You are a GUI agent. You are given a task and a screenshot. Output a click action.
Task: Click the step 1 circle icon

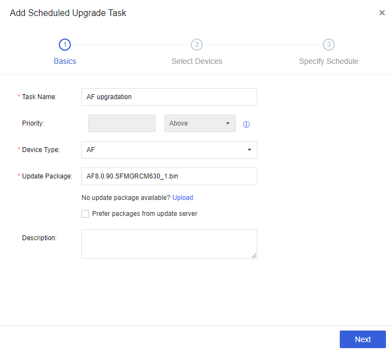coord(65,45)
